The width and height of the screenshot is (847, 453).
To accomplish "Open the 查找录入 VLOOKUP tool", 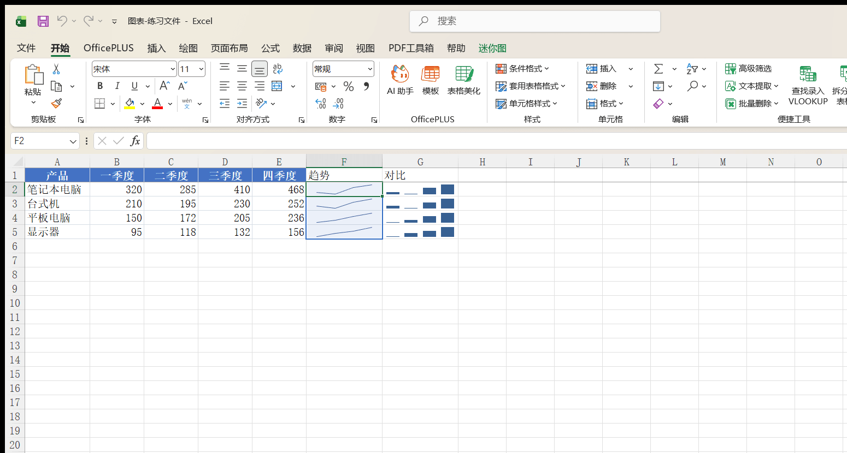I will pos(808,85).
